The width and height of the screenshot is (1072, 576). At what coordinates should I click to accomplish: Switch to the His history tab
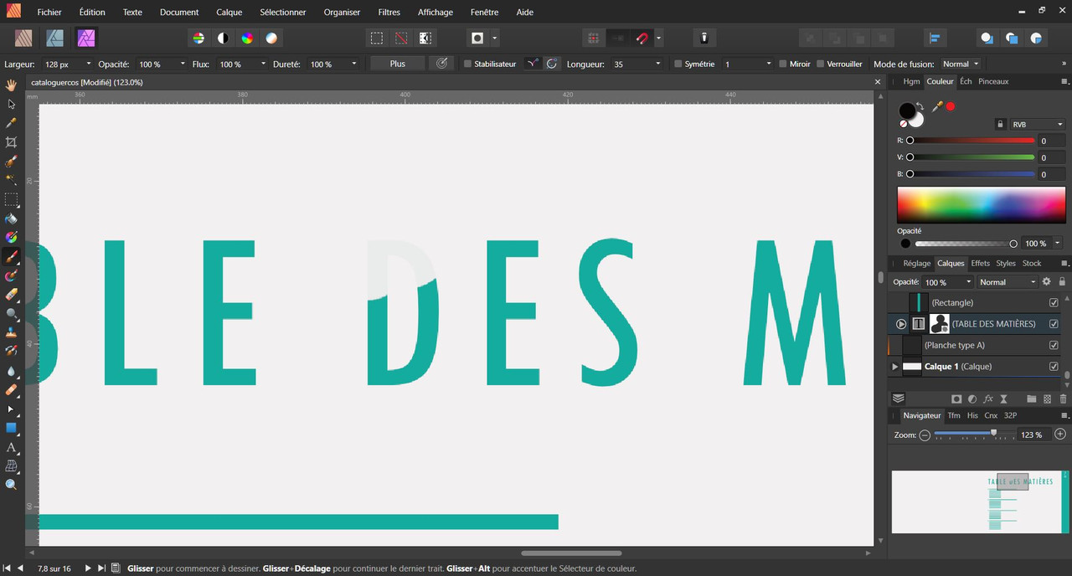click(972, 415)
